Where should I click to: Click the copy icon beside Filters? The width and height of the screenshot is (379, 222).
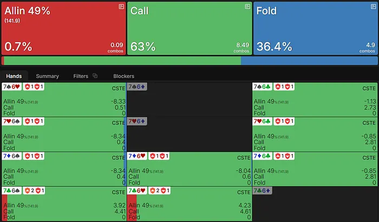click(95, 76)
